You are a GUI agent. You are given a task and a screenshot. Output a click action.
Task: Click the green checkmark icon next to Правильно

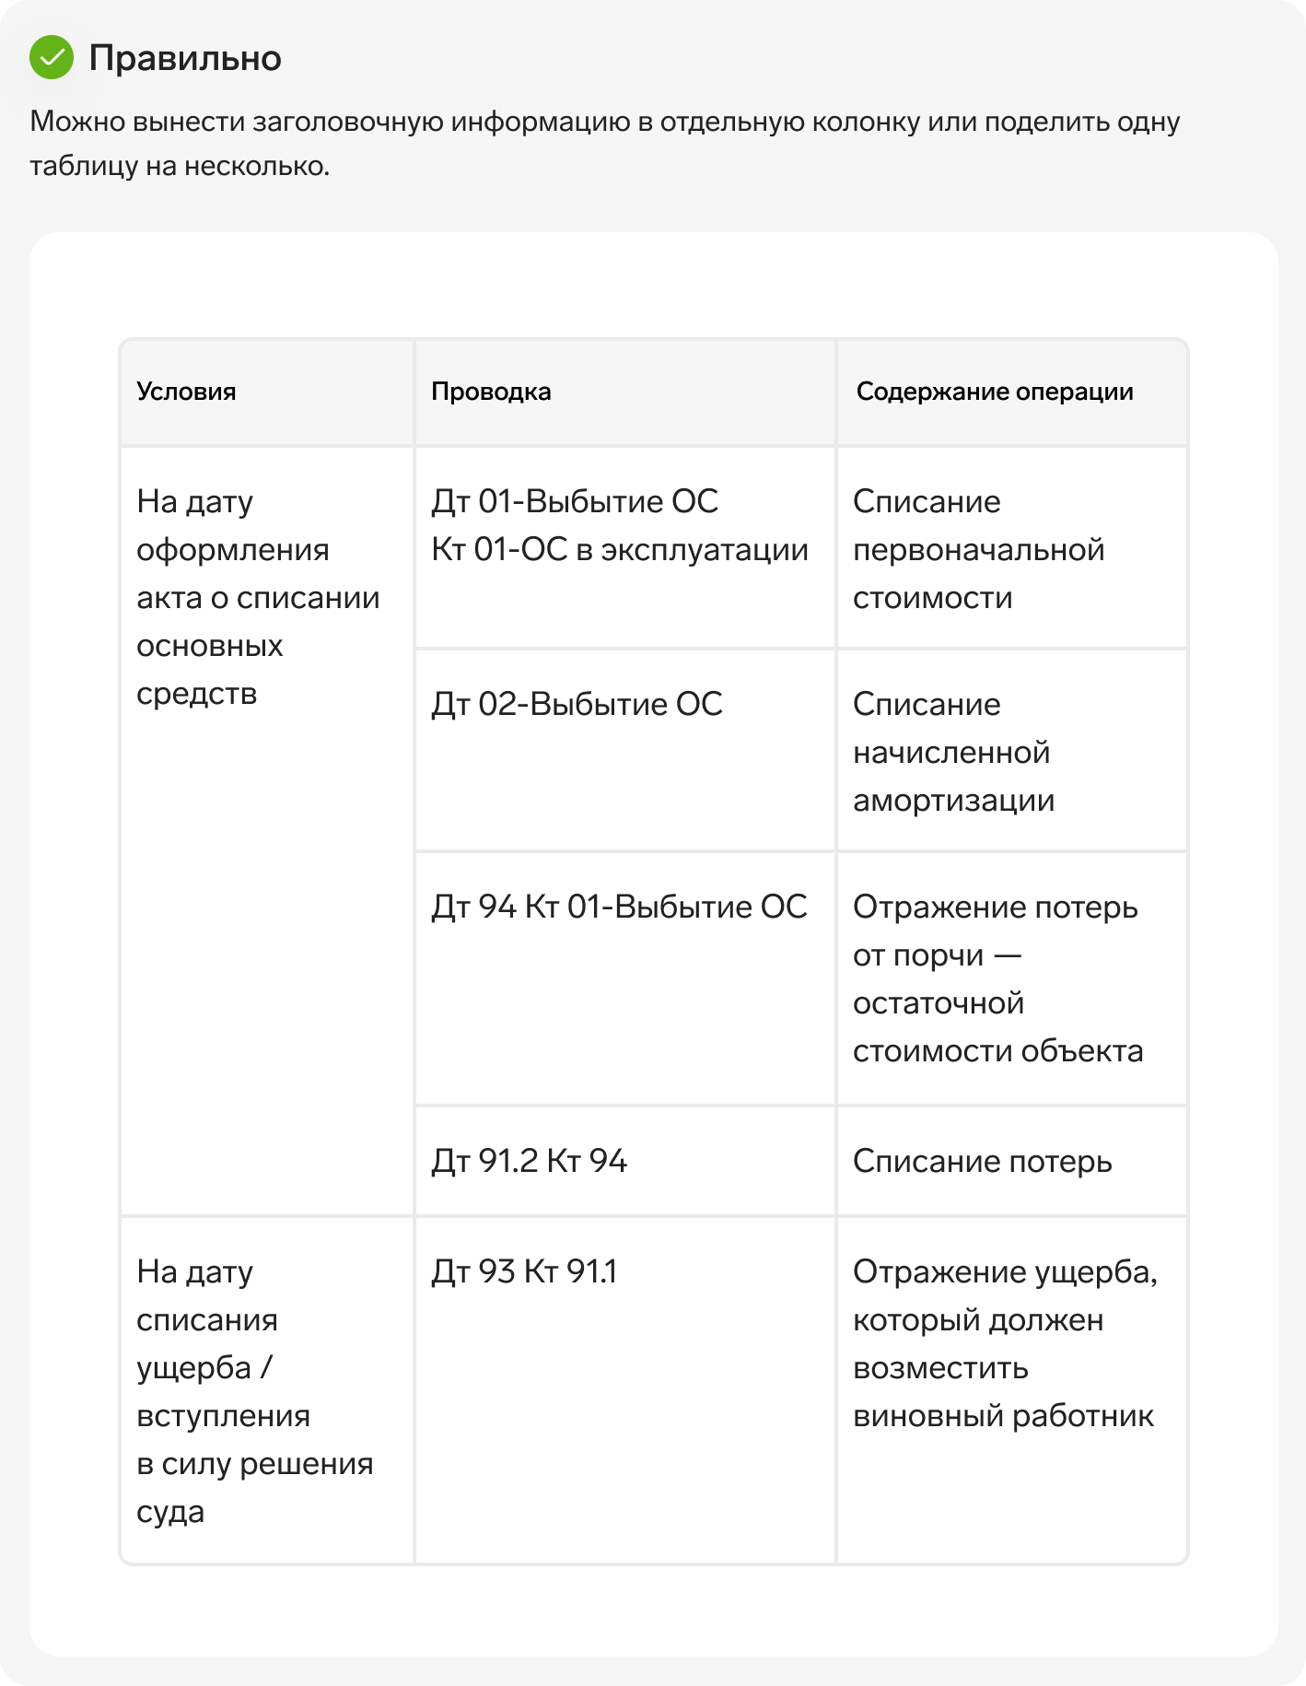coord(52,57)
